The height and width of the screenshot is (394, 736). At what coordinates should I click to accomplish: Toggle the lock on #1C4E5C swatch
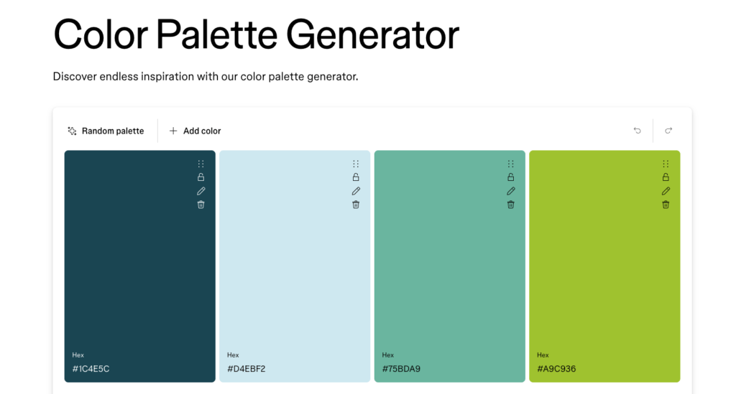point(201,177)
